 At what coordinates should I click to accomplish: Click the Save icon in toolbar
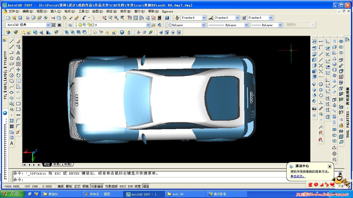20,18
